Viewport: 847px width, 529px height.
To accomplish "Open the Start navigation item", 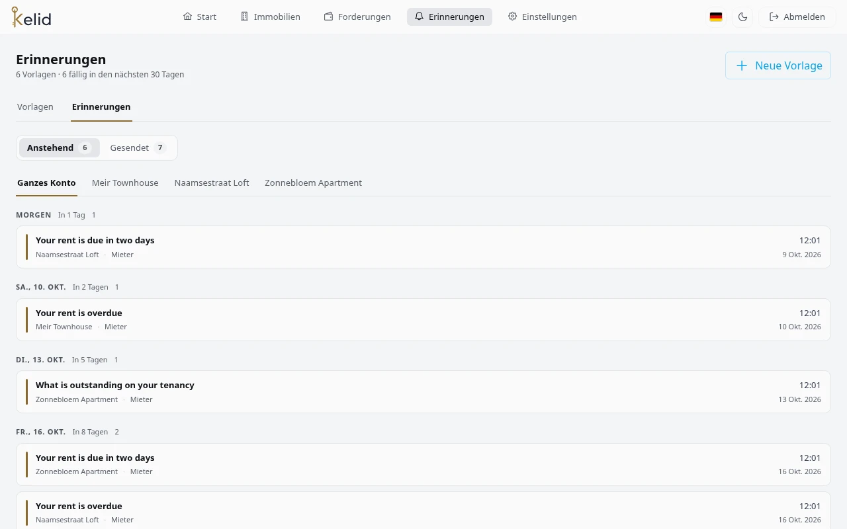I will point(200,17).
